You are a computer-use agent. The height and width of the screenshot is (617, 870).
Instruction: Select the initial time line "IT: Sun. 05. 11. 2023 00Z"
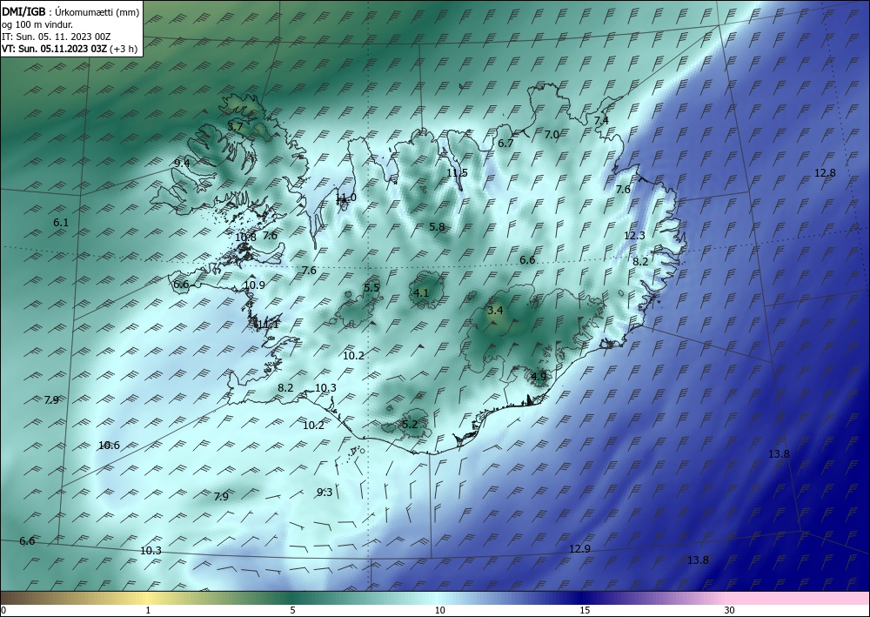pyautogui.click(x=56, y=37)
